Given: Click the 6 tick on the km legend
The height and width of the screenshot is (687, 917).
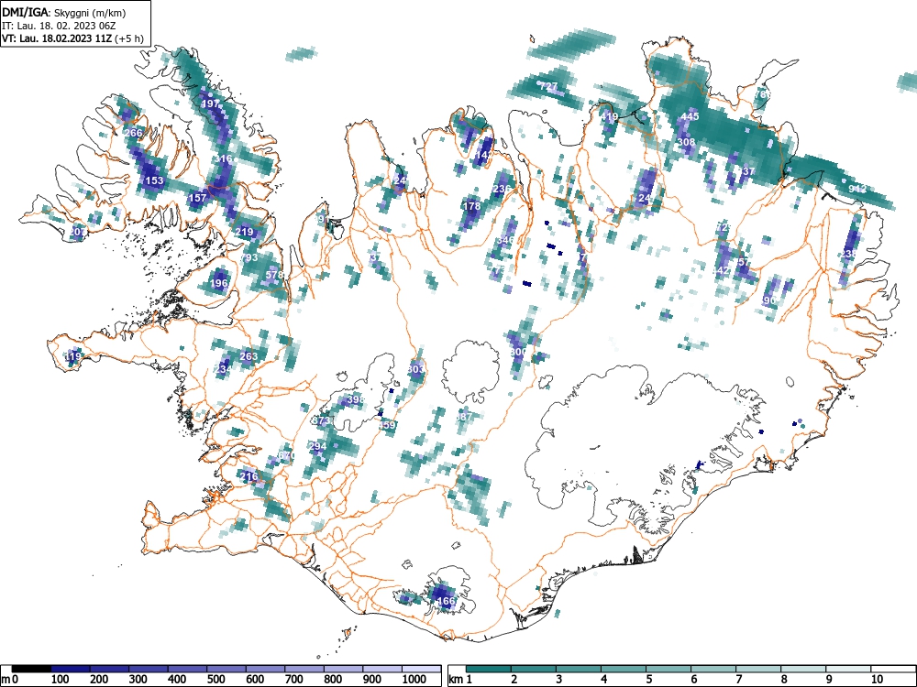Looking at the screenshot, I should pyautogui.click(x=693, y=680).
